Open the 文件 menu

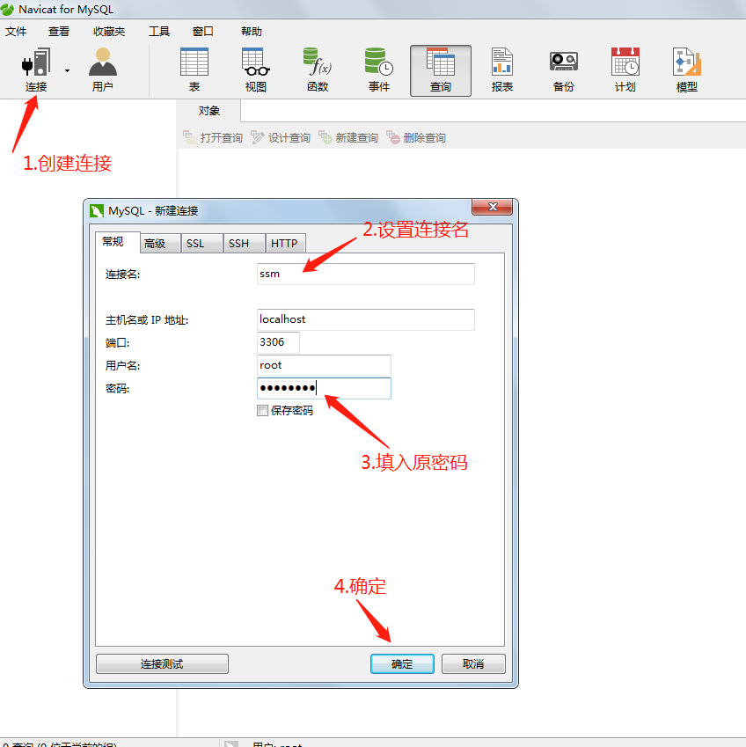16,32
